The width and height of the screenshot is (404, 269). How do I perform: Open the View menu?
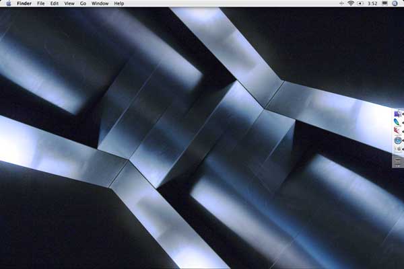coord(69,3)
